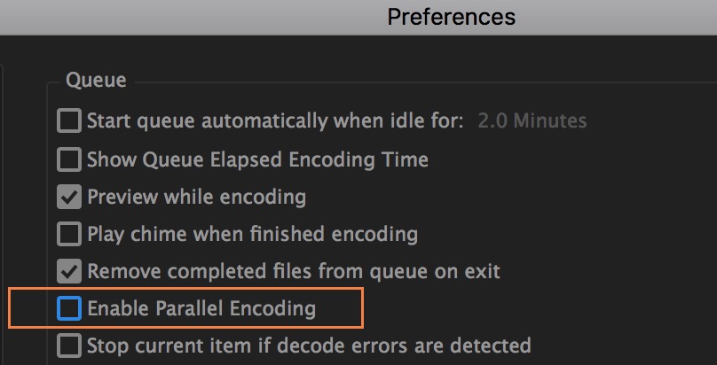717x365 pixels.
Task: Click the 'Enable Parallel Encoding' label text
Action: point(201,308)
